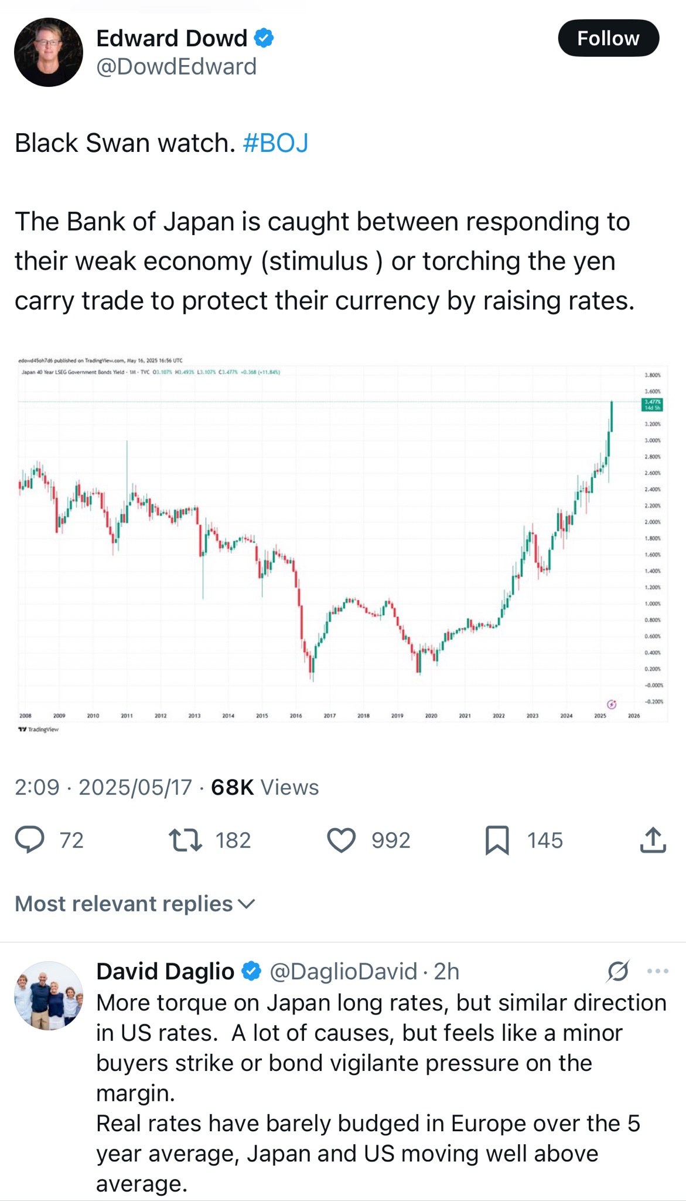Click the Grok icon on Daglio's reply
The height and width of the screenshot is (1201, 686).
[618, 971]
